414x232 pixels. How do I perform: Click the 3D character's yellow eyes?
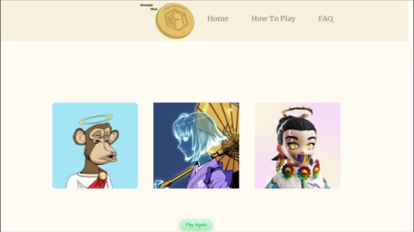[298, 146]
